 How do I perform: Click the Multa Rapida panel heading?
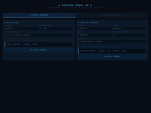click(12, 23)
